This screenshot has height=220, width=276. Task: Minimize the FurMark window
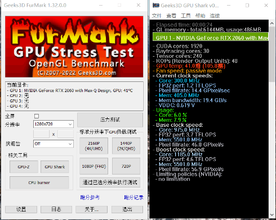pos(101,5)
